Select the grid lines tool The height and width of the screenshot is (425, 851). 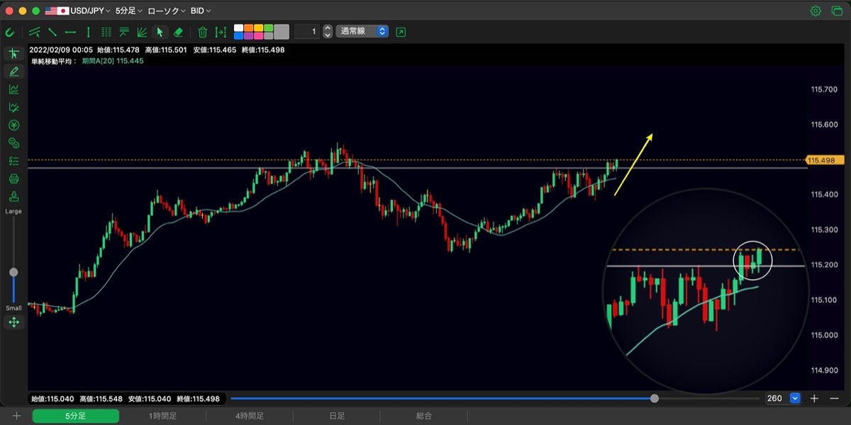tap(106, 32)
